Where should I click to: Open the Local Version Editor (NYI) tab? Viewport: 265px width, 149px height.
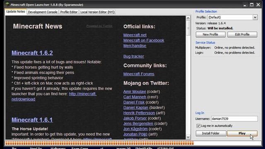[98, 12]
